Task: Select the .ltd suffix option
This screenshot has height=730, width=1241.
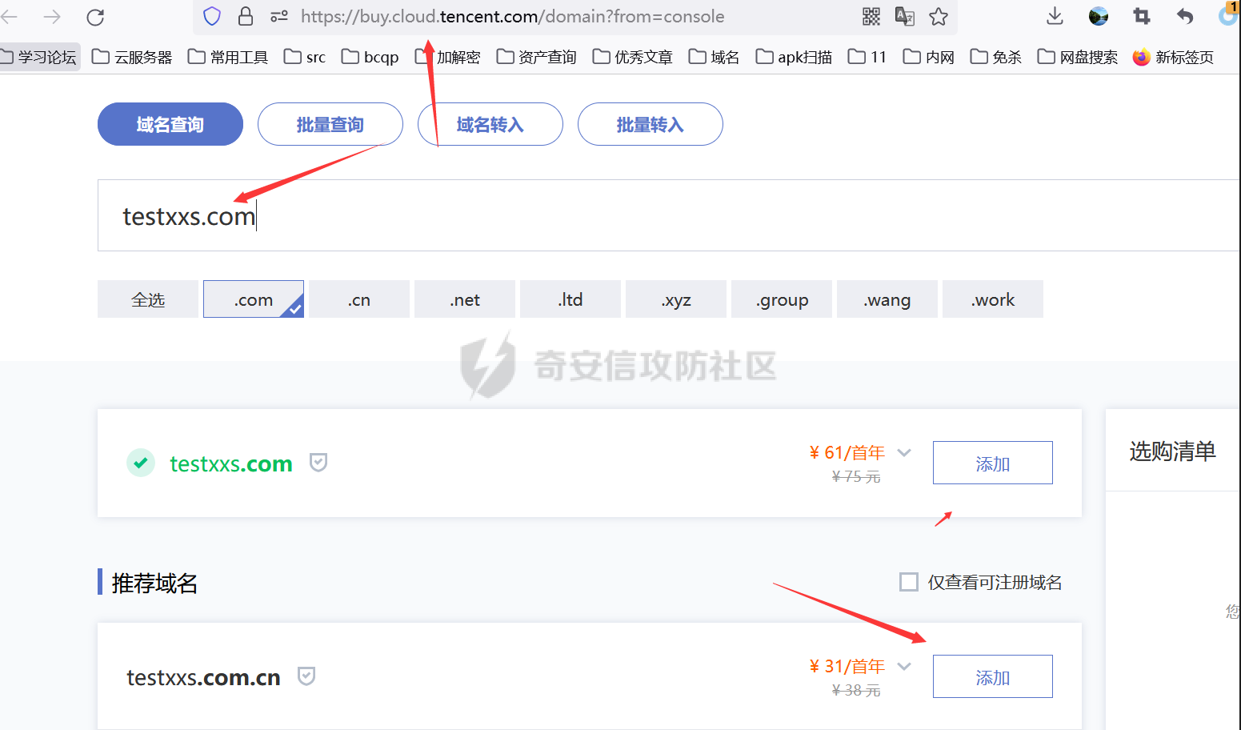Action: click(x=570, y=299)
